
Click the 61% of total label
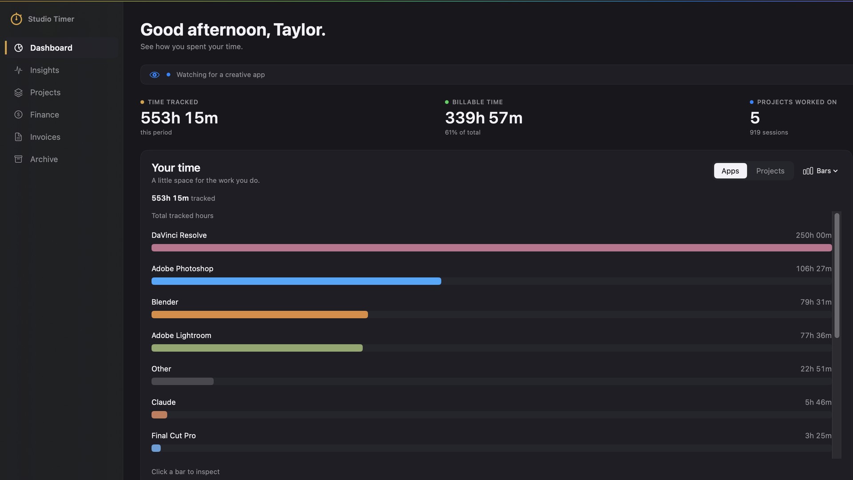click(462, 132)
